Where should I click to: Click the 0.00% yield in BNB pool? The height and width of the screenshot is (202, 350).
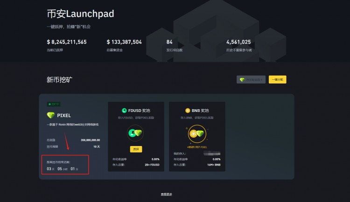[x=217, y=159]
